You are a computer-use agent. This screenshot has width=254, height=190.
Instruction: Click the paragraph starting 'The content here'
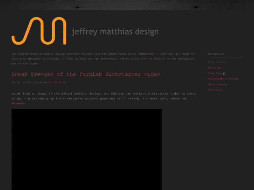(103, 59)
